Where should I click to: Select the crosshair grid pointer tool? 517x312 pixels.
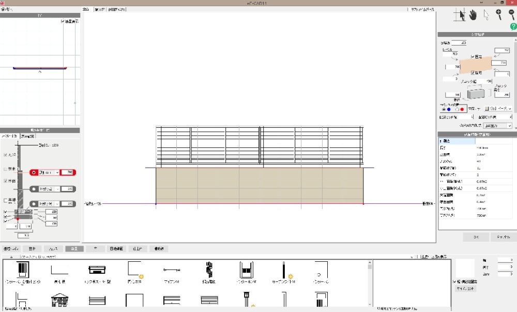click(459, 15)
